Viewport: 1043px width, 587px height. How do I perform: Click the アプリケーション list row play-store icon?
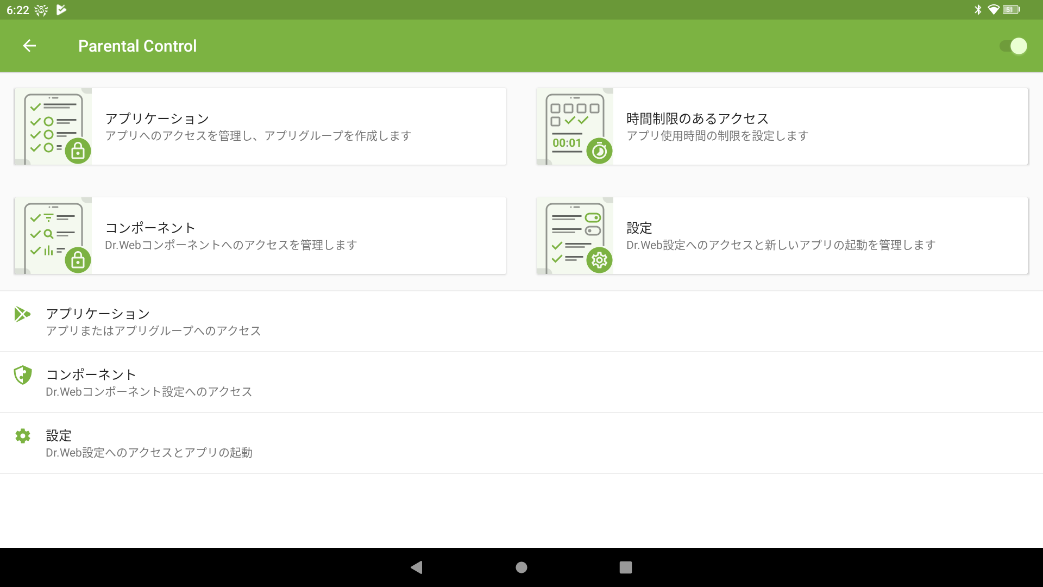coord(22,314)
